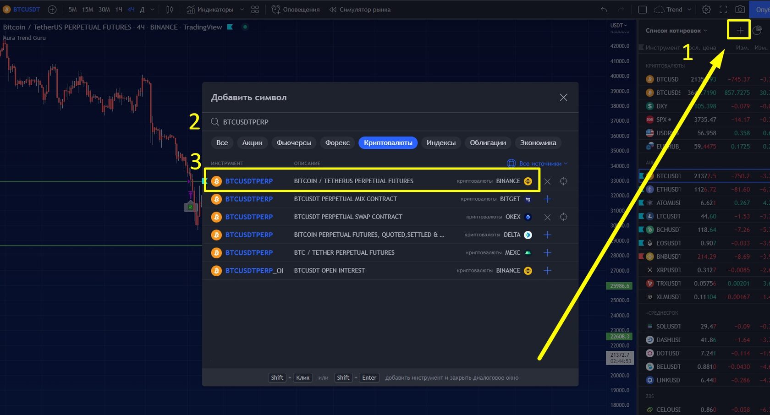Sort watchlist by Инструмент column header
This screenshot has width=770, height=415.
(663, 48)
